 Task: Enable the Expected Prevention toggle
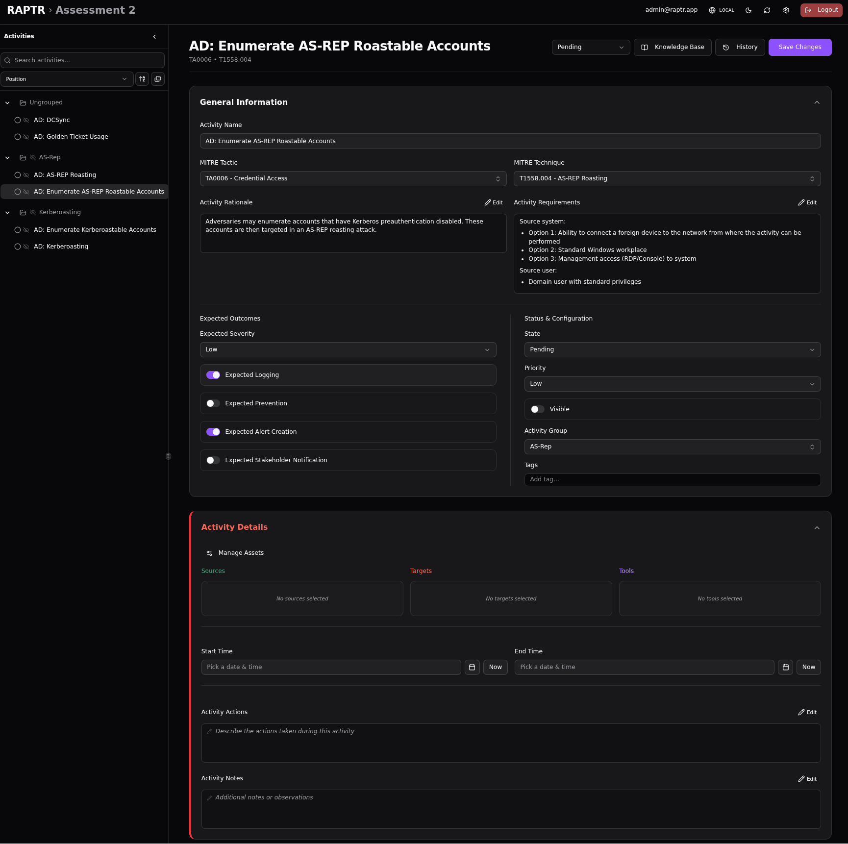[x=213, y=403]
